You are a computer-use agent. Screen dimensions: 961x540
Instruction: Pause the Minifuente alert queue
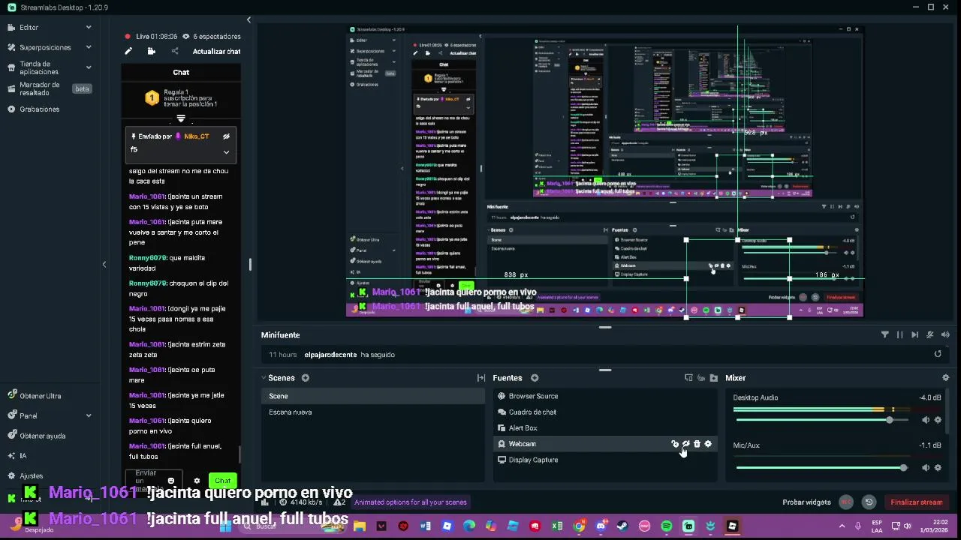pos(899,335)
